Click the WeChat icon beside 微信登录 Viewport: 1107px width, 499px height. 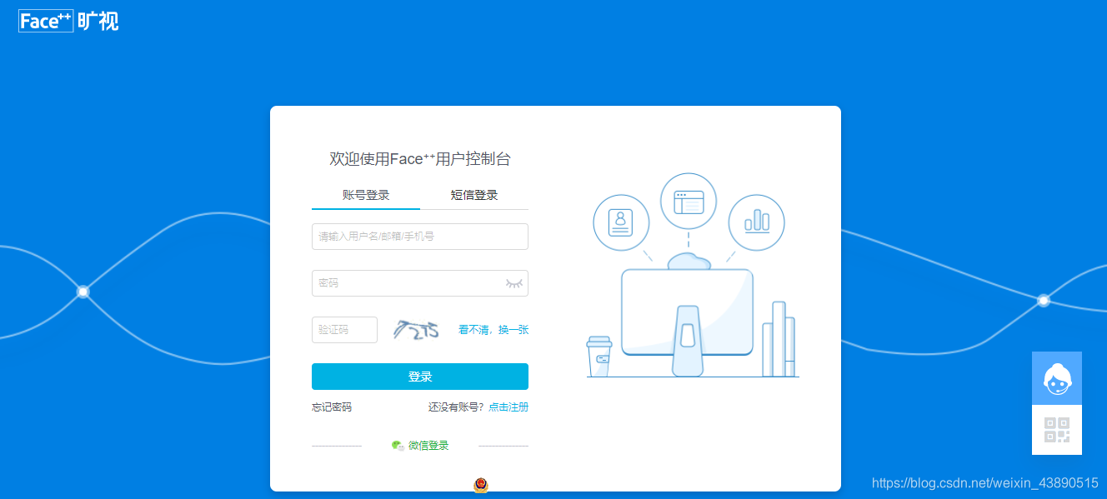tap(398, 446)
